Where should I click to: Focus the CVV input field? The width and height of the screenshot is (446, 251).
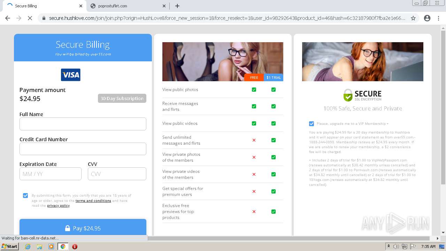(117, 174)
